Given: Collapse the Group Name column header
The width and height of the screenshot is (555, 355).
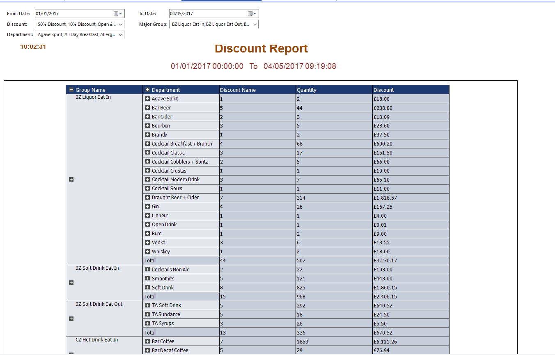Looking at the screenshot, I should tap(71, 90).
